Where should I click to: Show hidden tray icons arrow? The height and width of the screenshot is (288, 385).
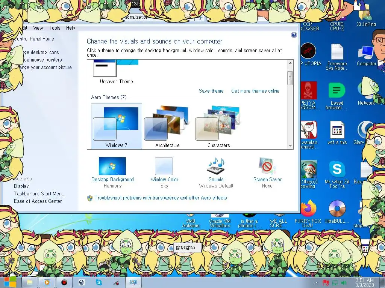[x=317, y=283]
